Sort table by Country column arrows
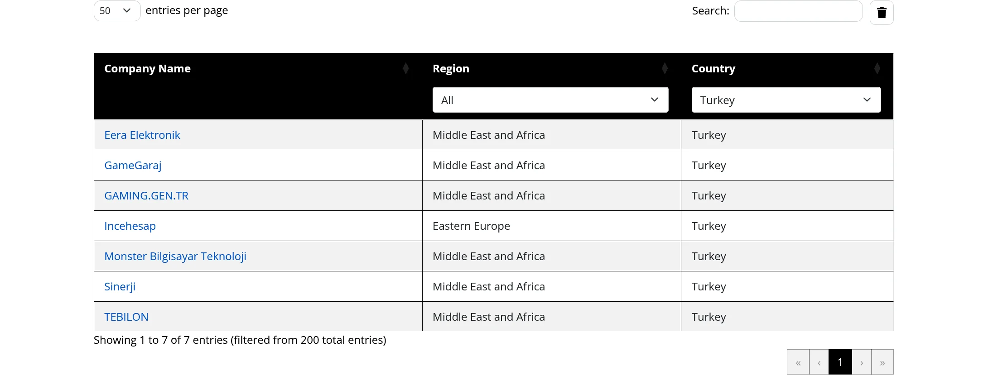This screenshot has height=375, width=988. [877, 69]
